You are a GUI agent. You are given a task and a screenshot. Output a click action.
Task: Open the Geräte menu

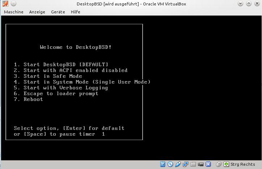(x=58, y=12)
